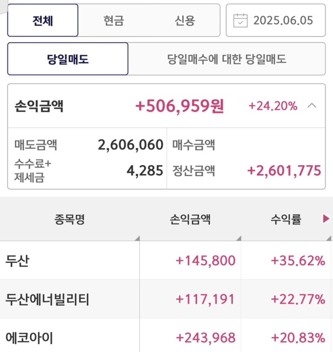Sort by 수익률 column header

coord(286,219)
